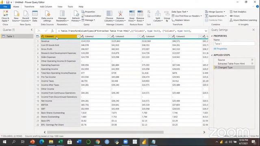Viewport: 260px width, 146px height.
Task: Collapse the PROPERTIES section
Action: pyautogui.click(x=212, y=36)
